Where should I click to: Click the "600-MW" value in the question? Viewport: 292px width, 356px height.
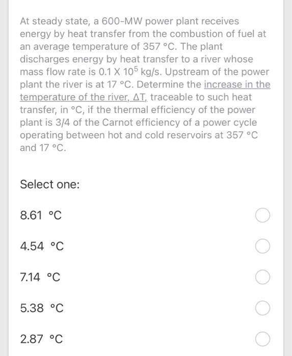[122, 21]
